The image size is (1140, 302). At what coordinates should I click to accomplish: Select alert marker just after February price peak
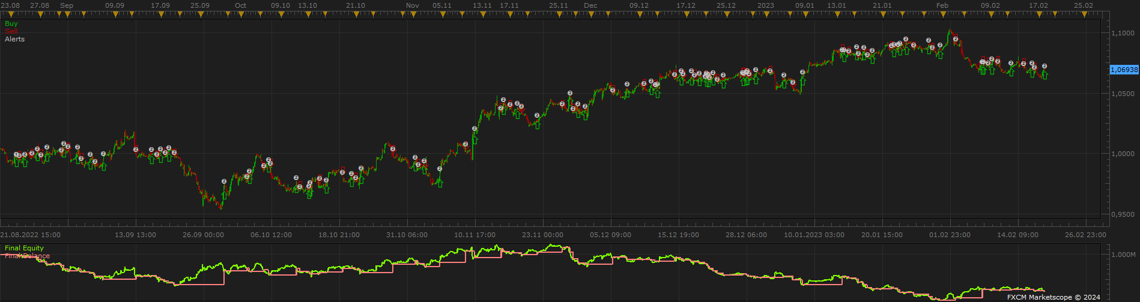[955, 39]
